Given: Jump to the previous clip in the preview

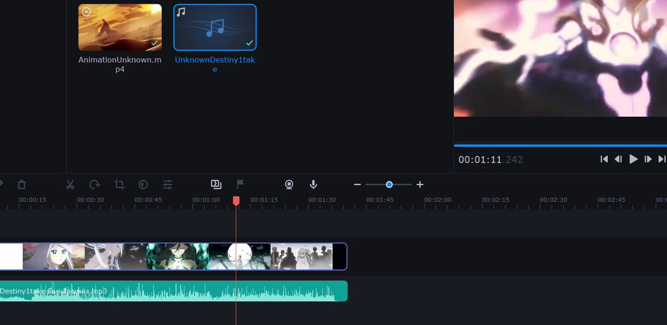Looking at the screenshot, I should tap(604, 159).
